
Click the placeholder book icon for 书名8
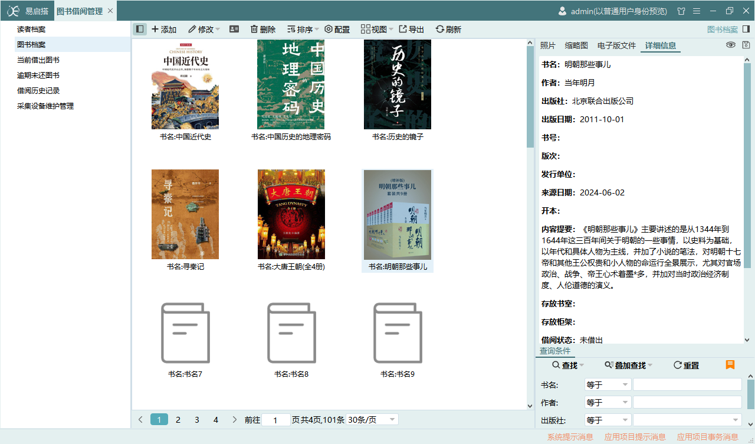pyautogui.click(x=291, y=332)
